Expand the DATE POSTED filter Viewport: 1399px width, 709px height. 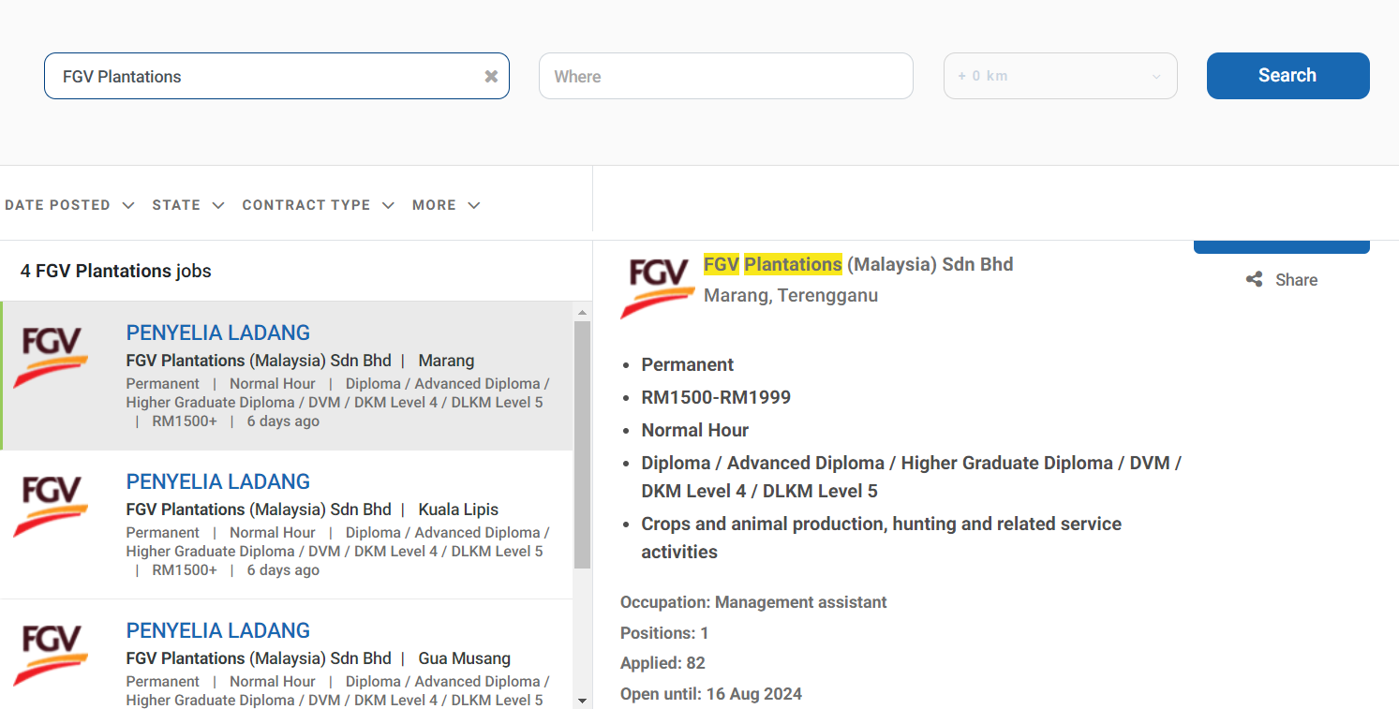69,205
